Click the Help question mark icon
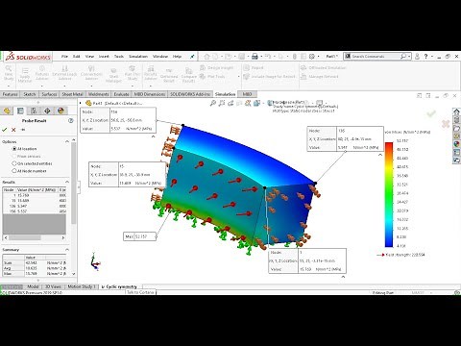461x346 pixels. point(425,57)
